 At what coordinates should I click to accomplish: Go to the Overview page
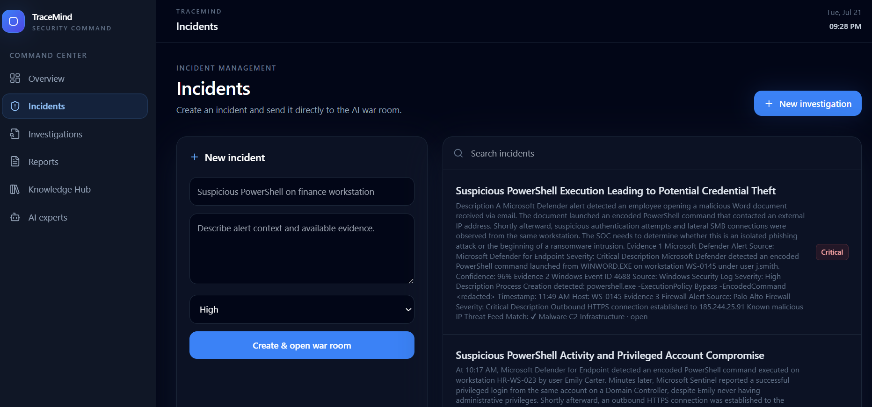75,79
